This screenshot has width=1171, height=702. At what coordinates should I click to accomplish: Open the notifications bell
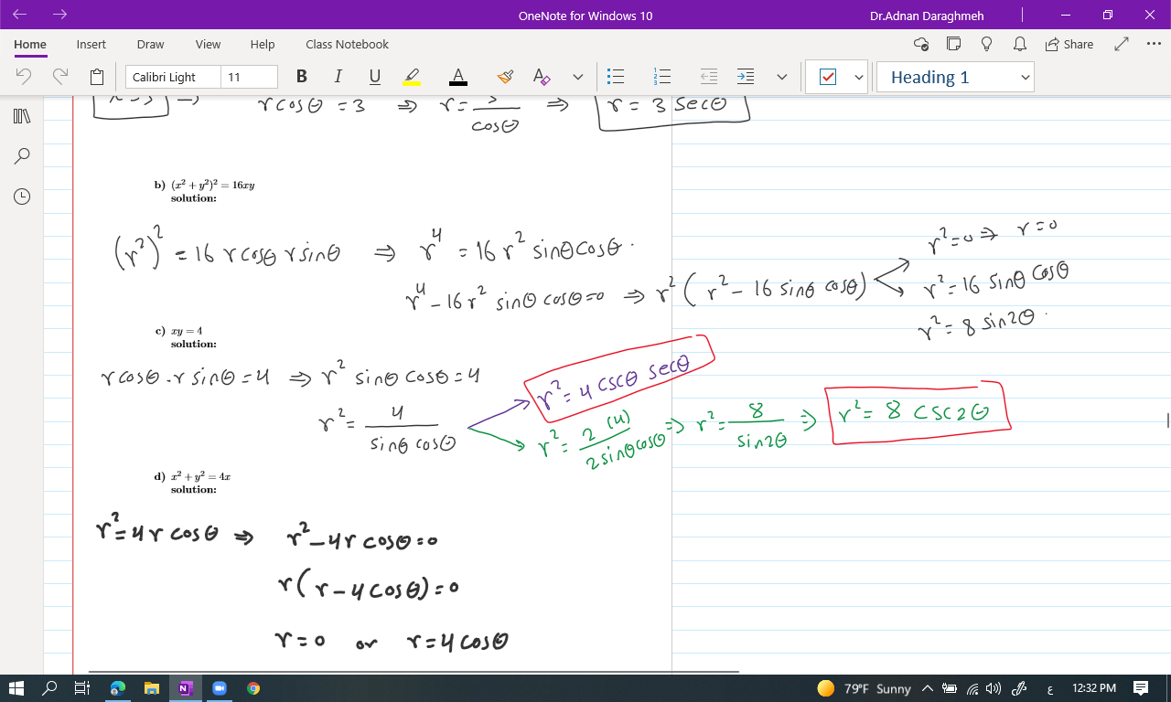(x=1019, y=44)
